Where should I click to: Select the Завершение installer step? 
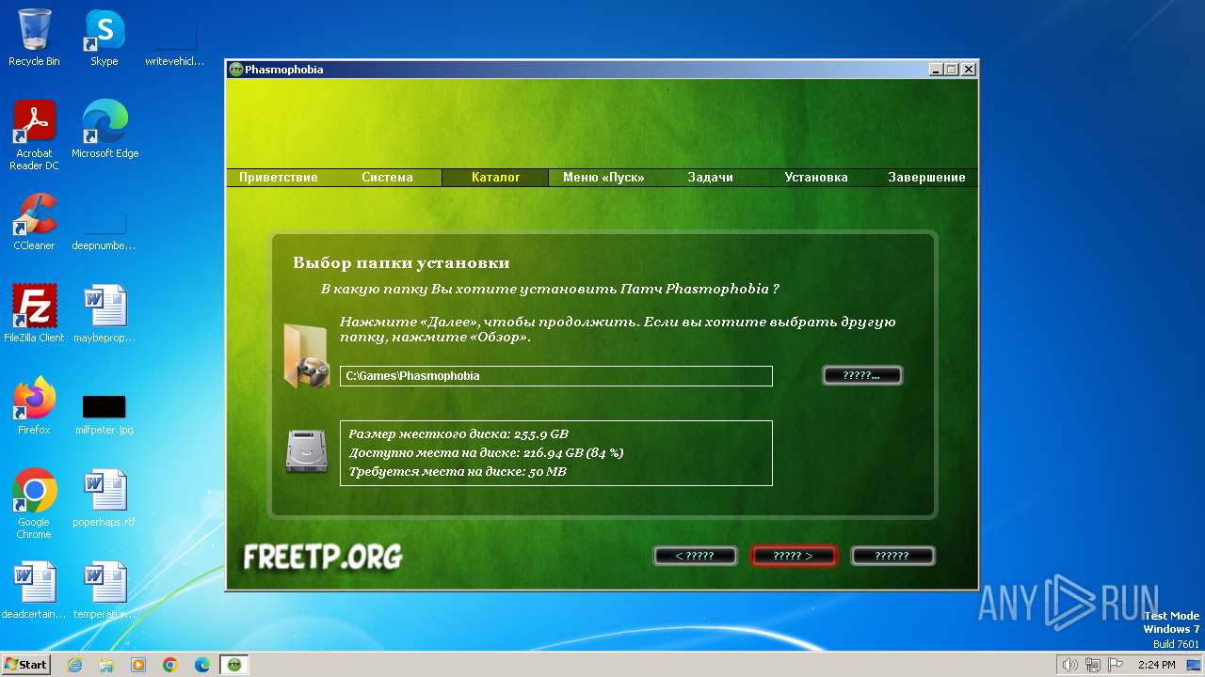tap(926, 177)
